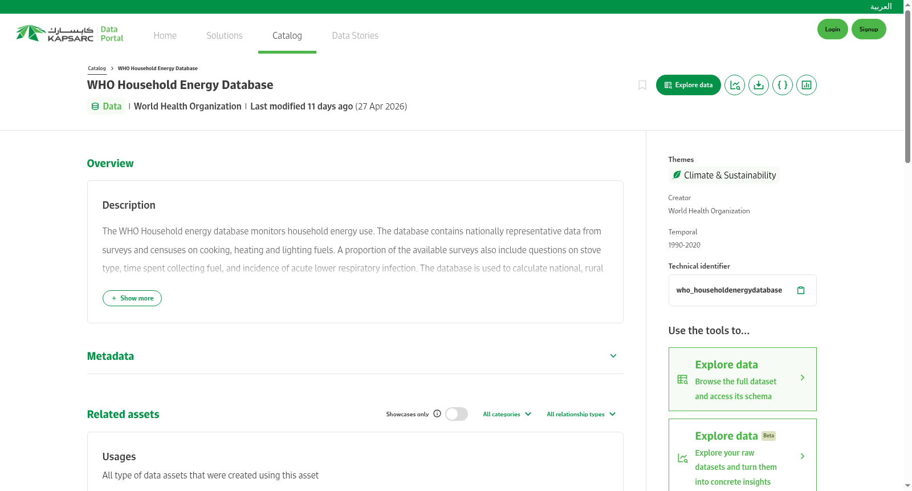
Task: Click World Health Organization under Creator
Action: tap(709, 211)
